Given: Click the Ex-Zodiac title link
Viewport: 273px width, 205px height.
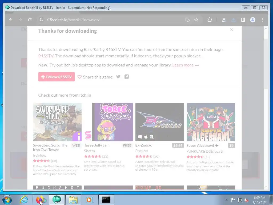Looking at the screenshot, I should coord(144,145).
